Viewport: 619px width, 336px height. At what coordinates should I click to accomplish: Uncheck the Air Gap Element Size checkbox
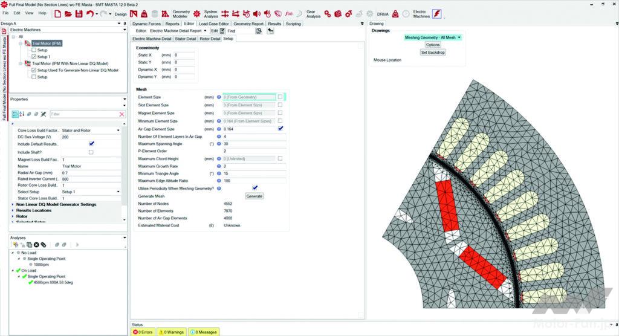pyautogui.click(x=280, y=129)
